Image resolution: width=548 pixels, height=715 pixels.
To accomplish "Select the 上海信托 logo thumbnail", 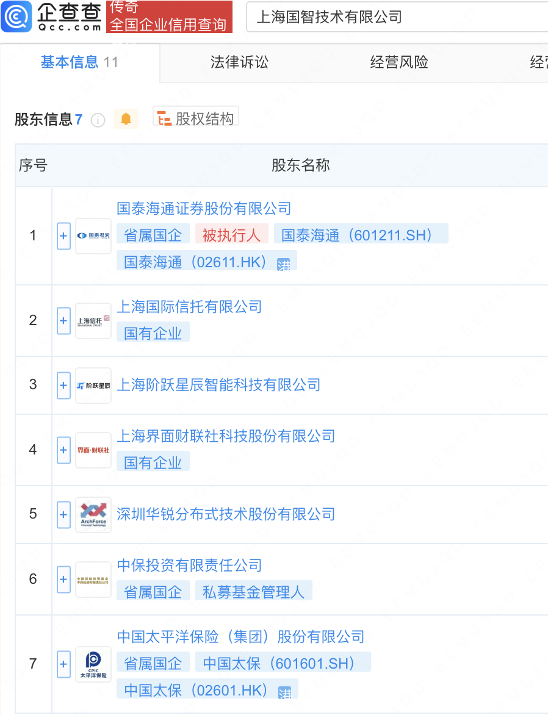I will click(93, 320).
